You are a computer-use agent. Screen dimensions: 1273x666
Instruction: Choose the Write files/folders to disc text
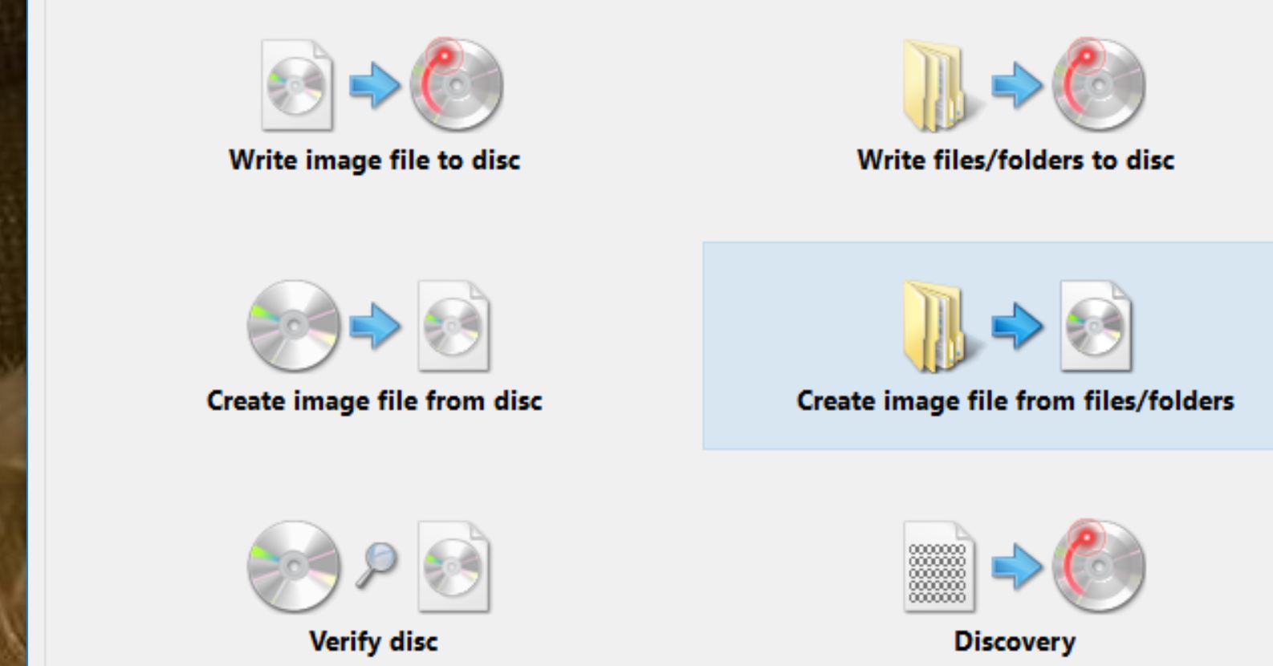click(x=1015, y=160)
